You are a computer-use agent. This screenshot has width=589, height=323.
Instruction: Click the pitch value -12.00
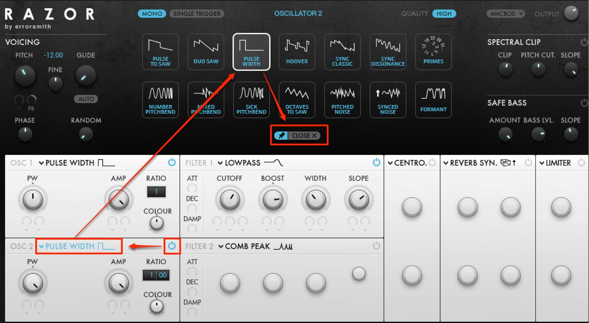coord(54,55)
